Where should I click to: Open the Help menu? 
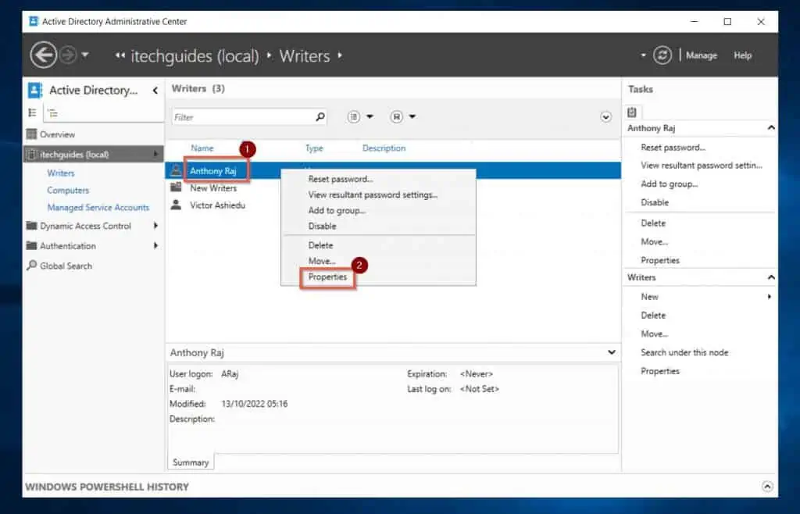[742, 55]
